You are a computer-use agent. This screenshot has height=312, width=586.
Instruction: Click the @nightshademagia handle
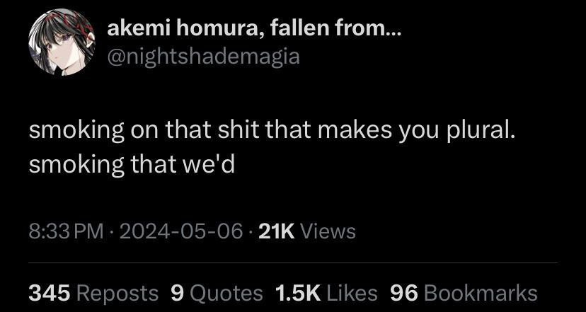203,57
